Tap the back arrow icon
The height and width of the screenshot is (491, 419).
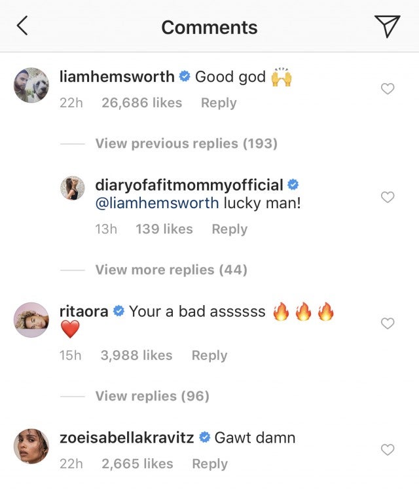tap(22, 26)
